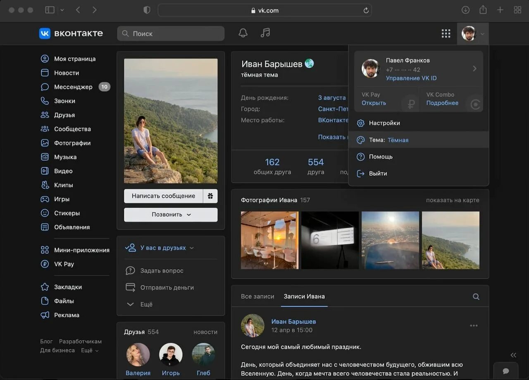Click the Видео play icon

[45, 171]
